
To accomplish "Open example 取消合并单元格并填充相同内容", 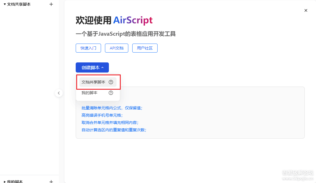I will 110,123.
